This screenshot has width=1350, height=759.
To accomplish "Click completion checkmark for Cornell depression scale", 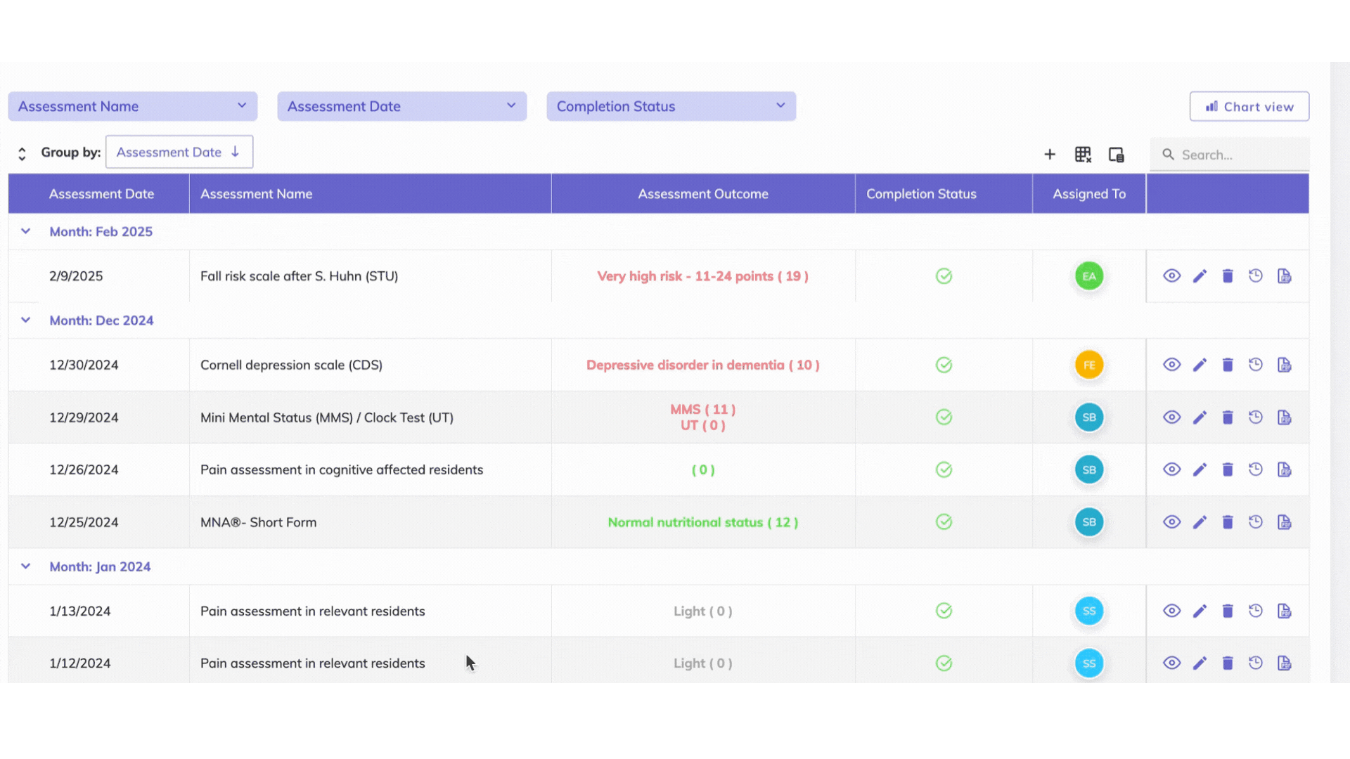I will tap(944, 365).
